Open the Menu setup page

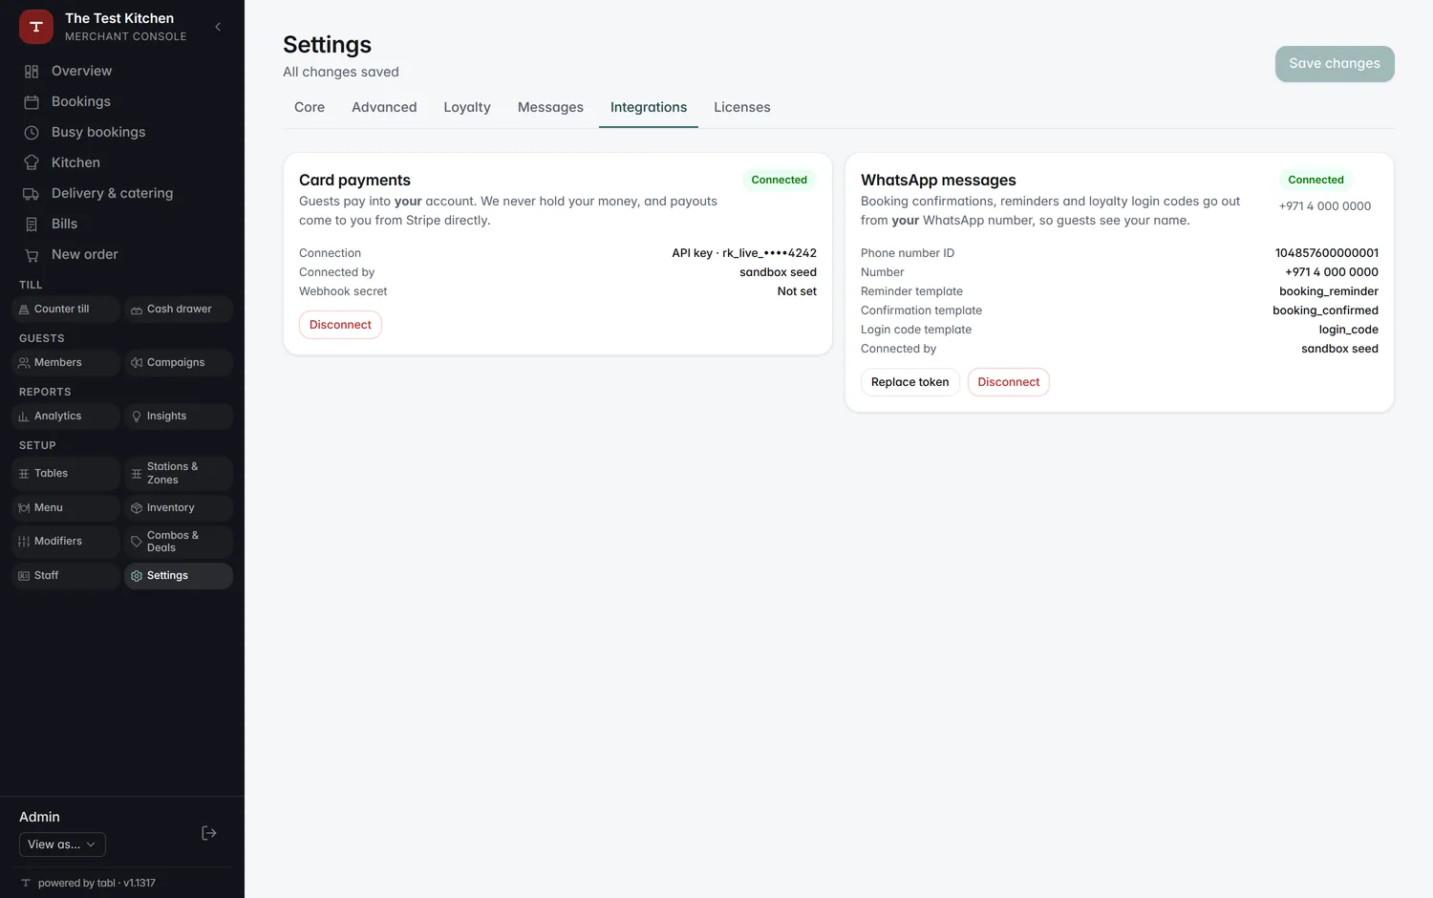[66, 508]
